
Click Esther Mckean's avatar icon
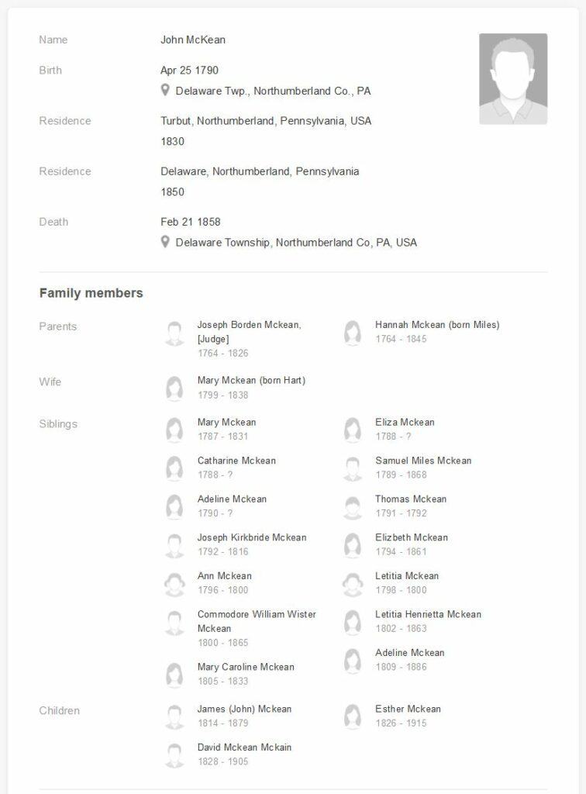(353, 716)
